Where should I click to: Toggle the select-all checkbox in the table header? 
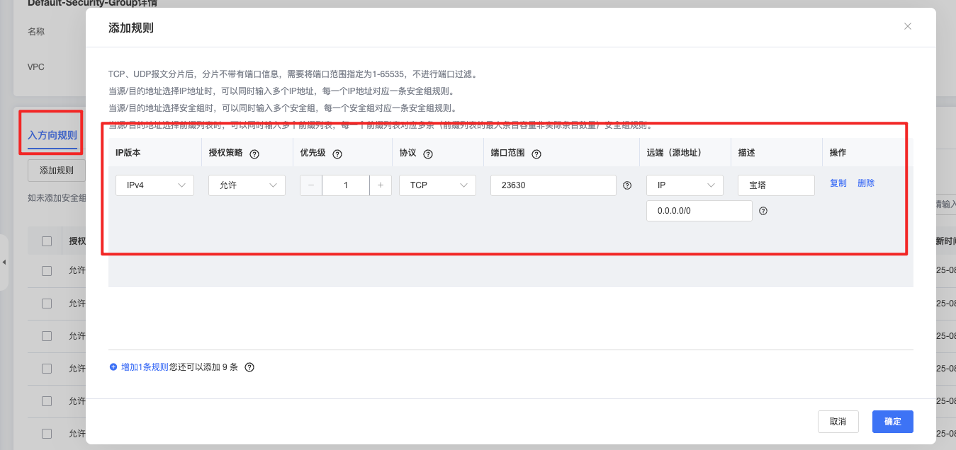[45, 241]
